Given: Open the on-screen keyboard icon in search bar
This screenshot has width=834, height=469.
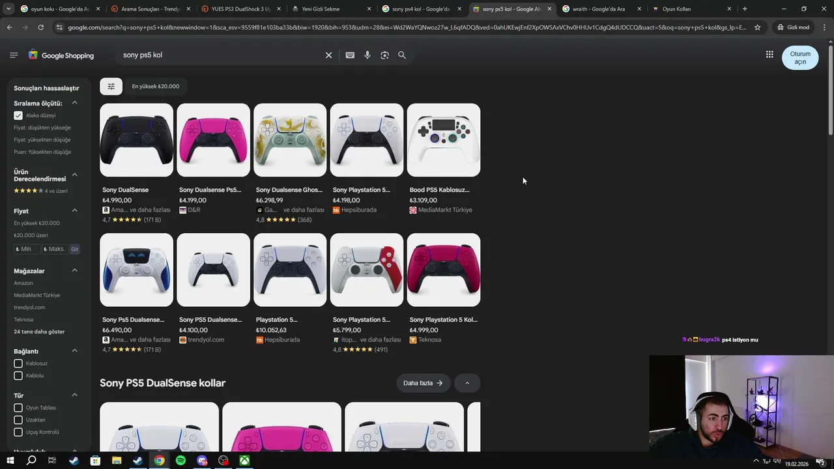Looking at the screenshot, I should pyautogui.click(x=350, y=55).
